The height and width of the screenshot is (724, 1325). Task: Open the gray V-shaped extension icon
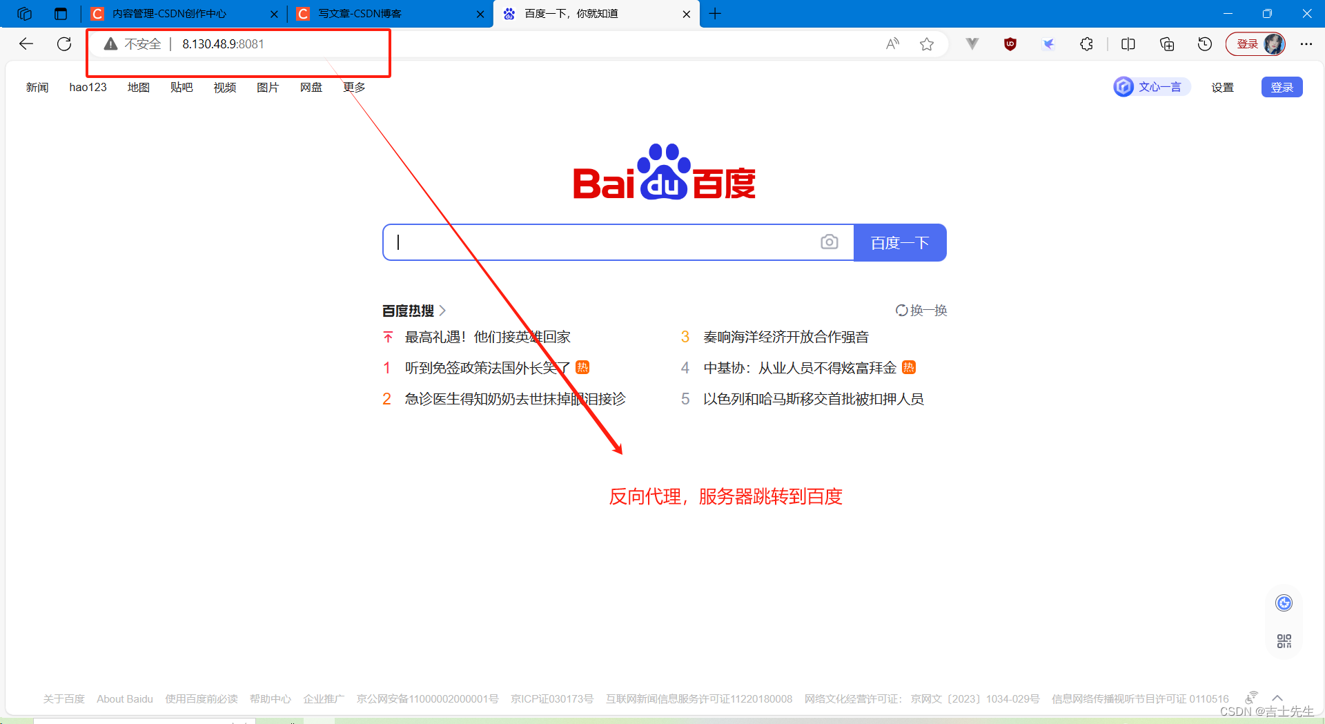(x=972, y=44)
